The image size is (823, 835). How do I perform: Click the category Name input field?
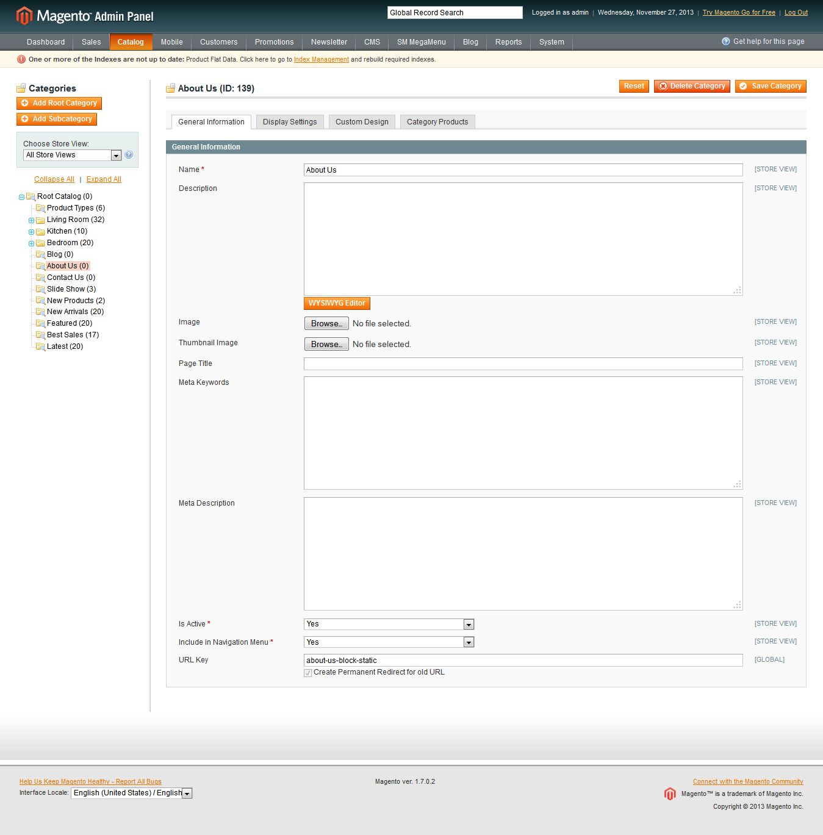[523, 170]
